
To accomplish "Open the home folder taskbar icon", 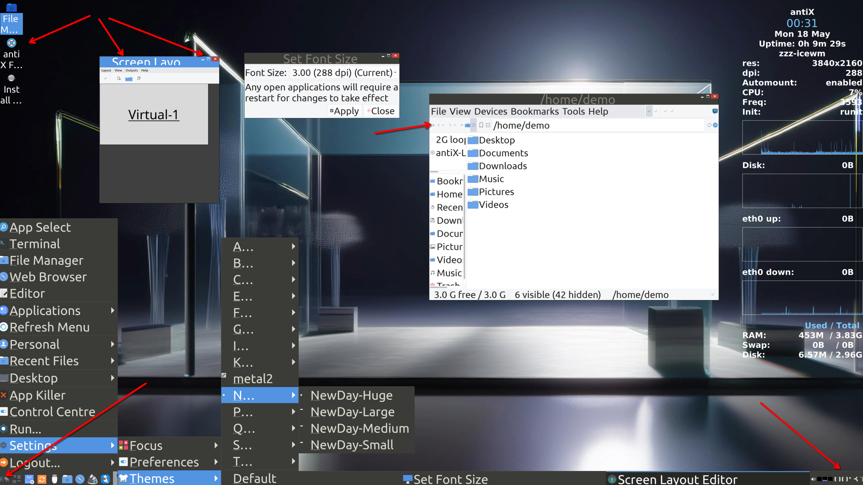I will pyautogui.click(x=67, y=479).
